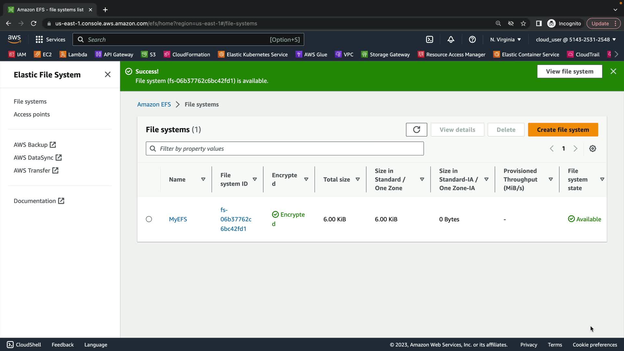Expand the N. Virginia region dropdown
624x351 pixels.
coord(505,39)
